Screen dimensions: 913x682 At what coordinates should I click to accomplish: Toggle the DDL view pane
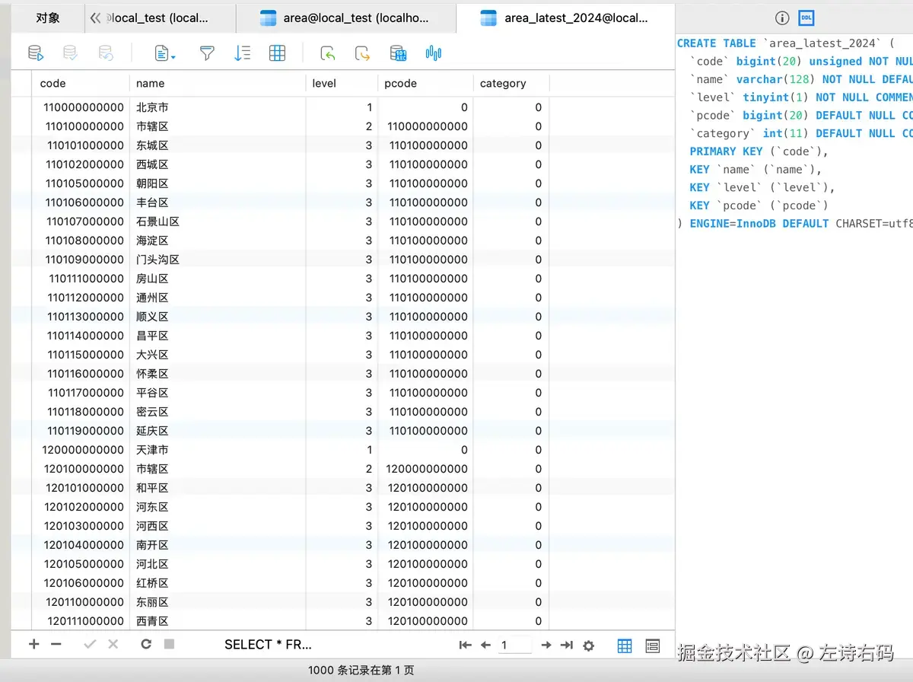806,18
